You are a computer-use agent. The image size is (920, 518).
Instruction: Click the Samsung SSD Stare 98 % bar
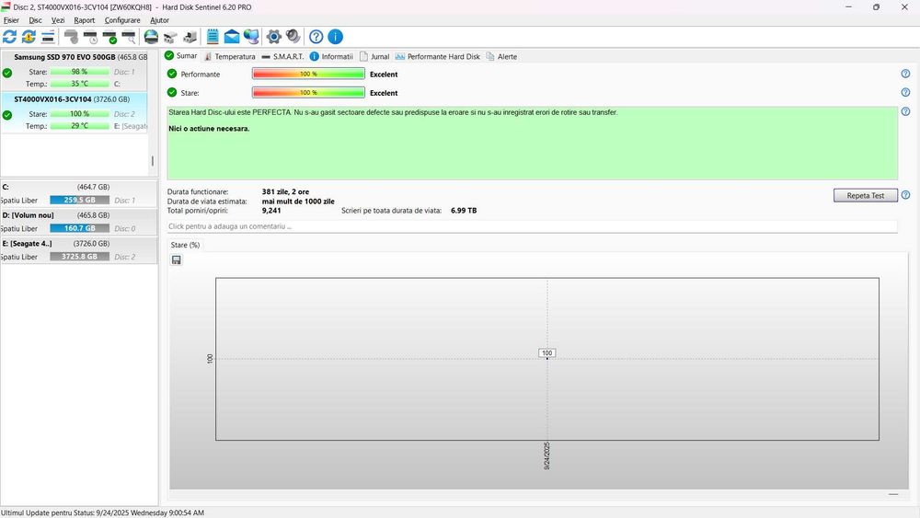(x=80, y=72)
